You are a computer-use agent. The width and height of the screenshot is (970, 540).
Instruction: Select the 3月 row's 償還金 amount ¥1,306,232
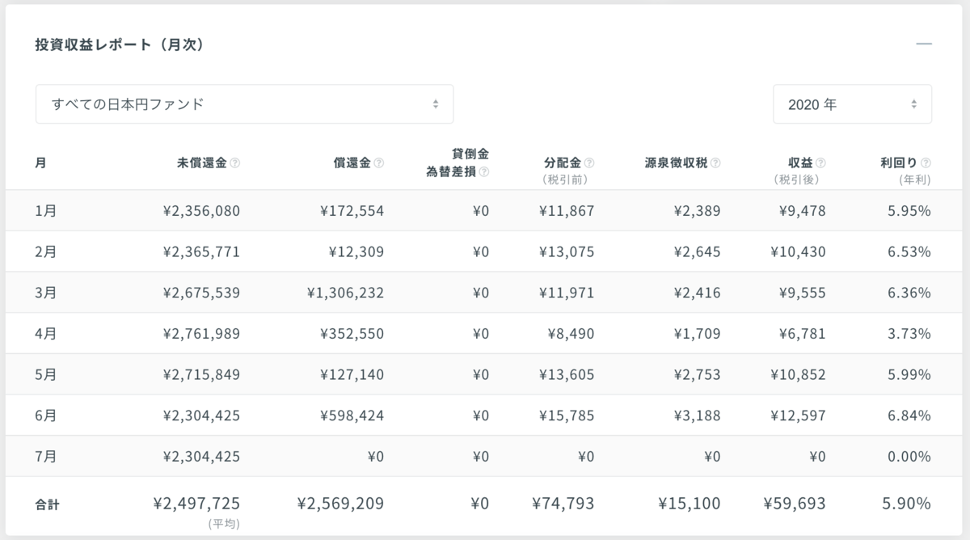[x=345, y=293]
